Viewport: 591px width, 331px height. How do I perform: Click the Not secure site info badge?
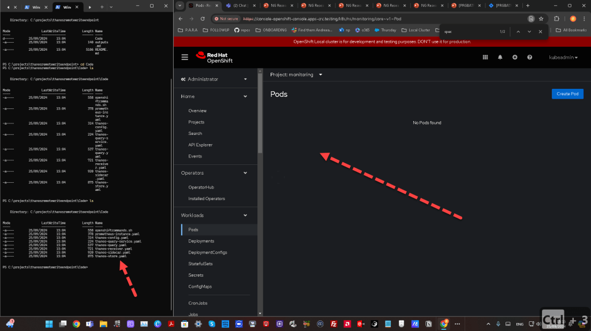click(226, 18)
